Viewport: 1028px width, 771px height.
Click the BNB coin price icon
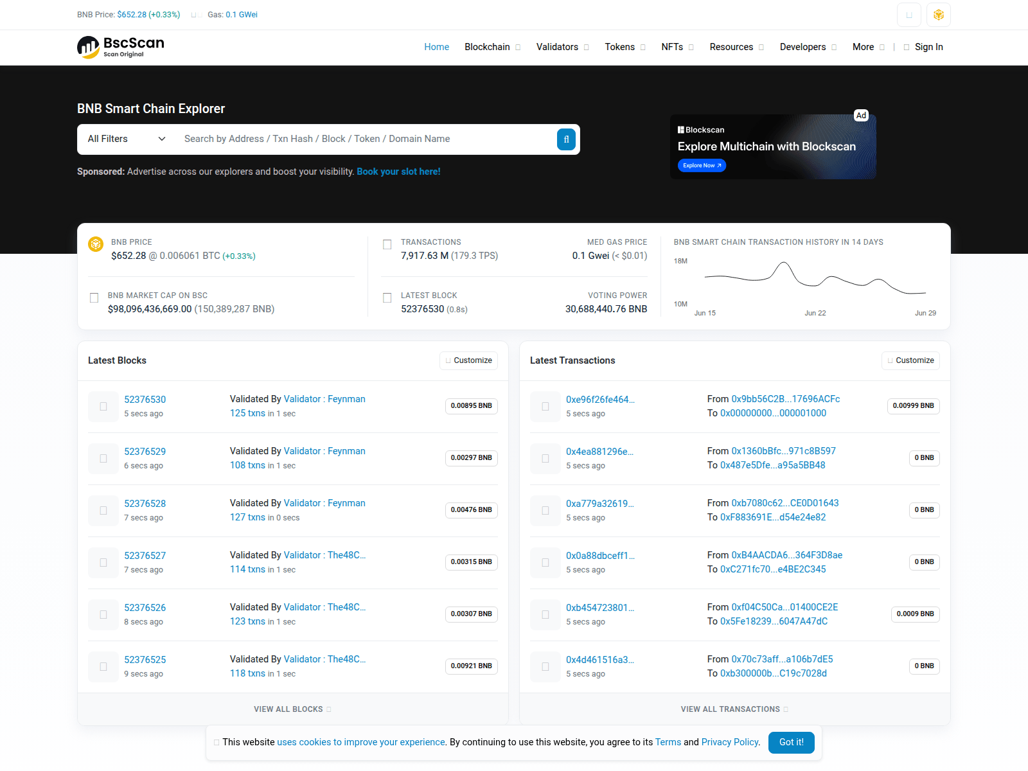tap(96, 244)
